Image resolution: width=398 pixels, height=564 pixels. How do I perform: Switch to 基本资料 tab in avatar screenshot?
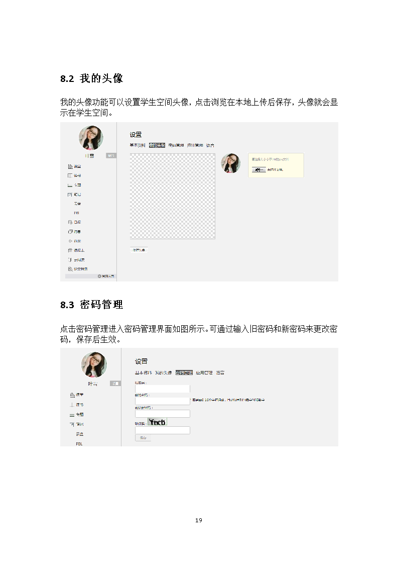138,145
